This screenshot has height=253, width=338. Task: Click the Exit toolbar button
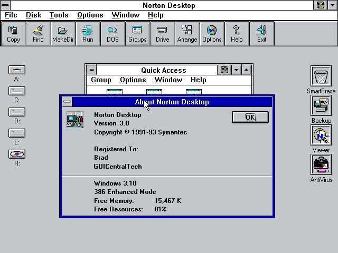coord(262,34)
